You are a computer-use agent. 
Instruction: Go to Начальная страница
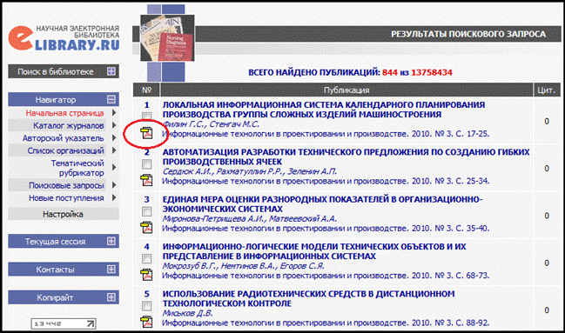tap(64, 113)
